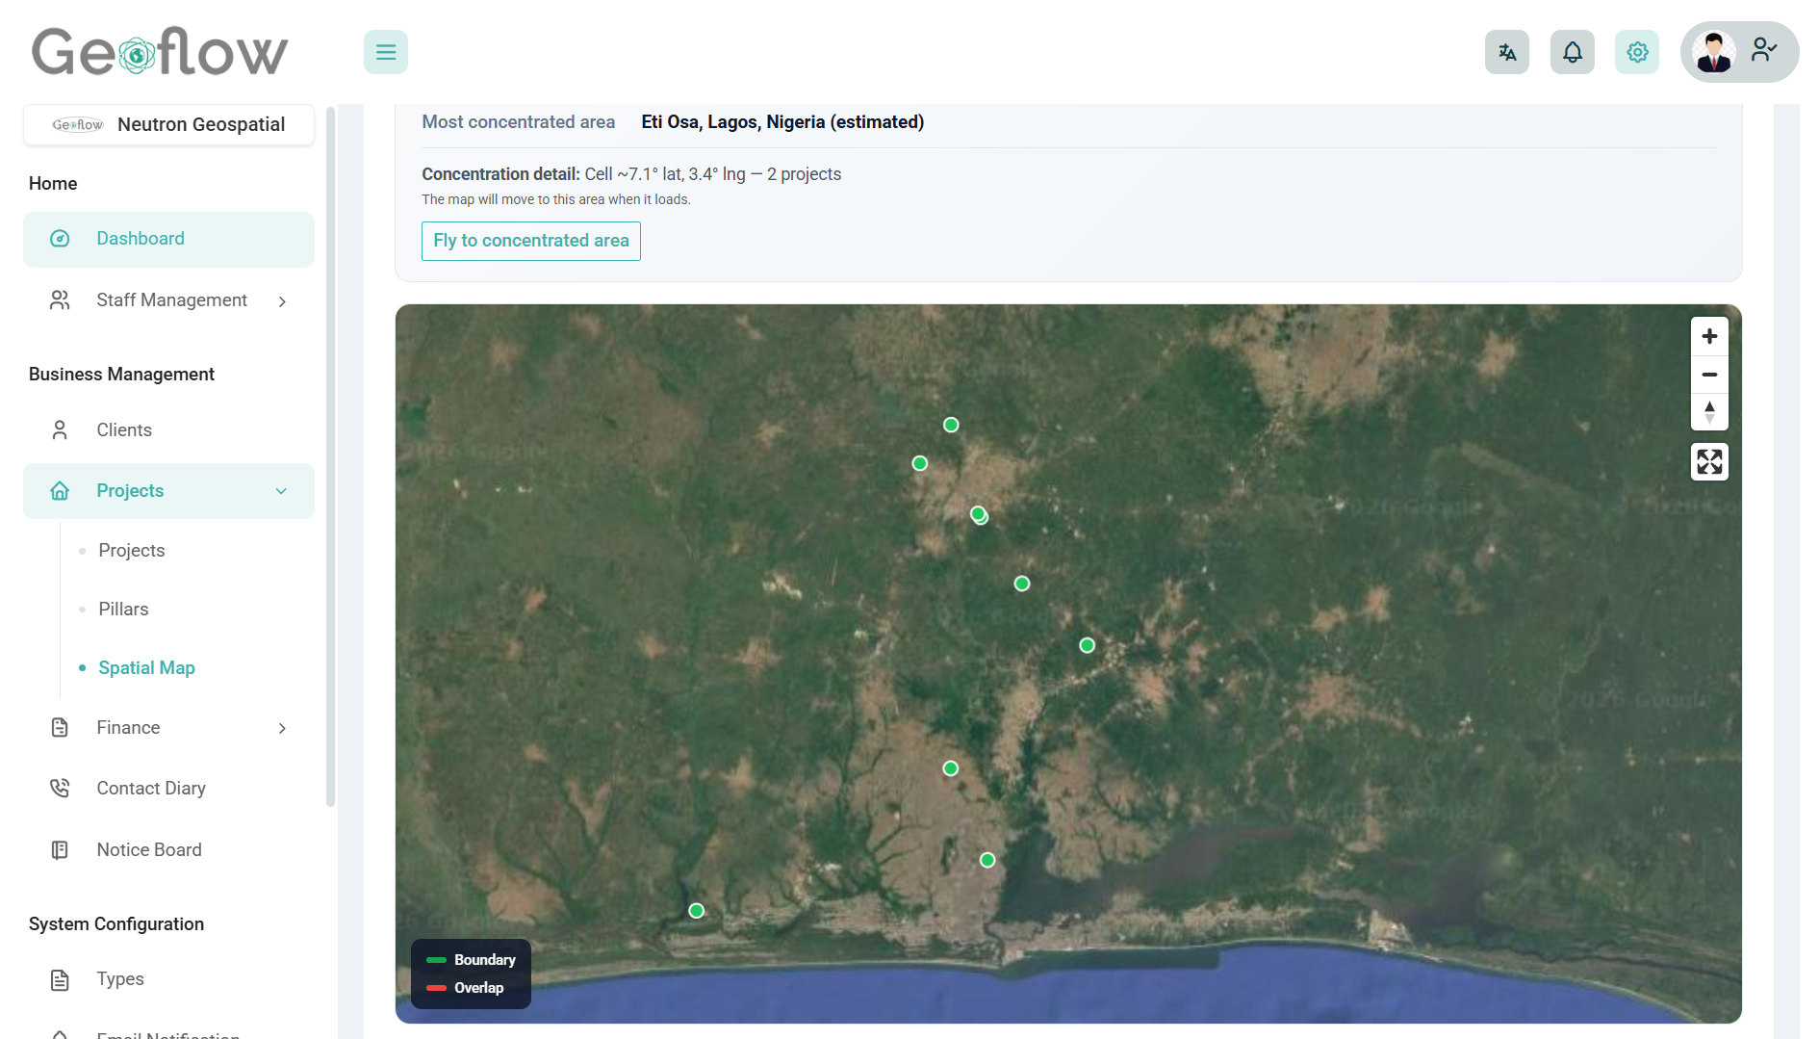The height and width of the screenshot is (1039, 1819).
Task: Open the user profile avatar
Action: (x=1714, y=52)
